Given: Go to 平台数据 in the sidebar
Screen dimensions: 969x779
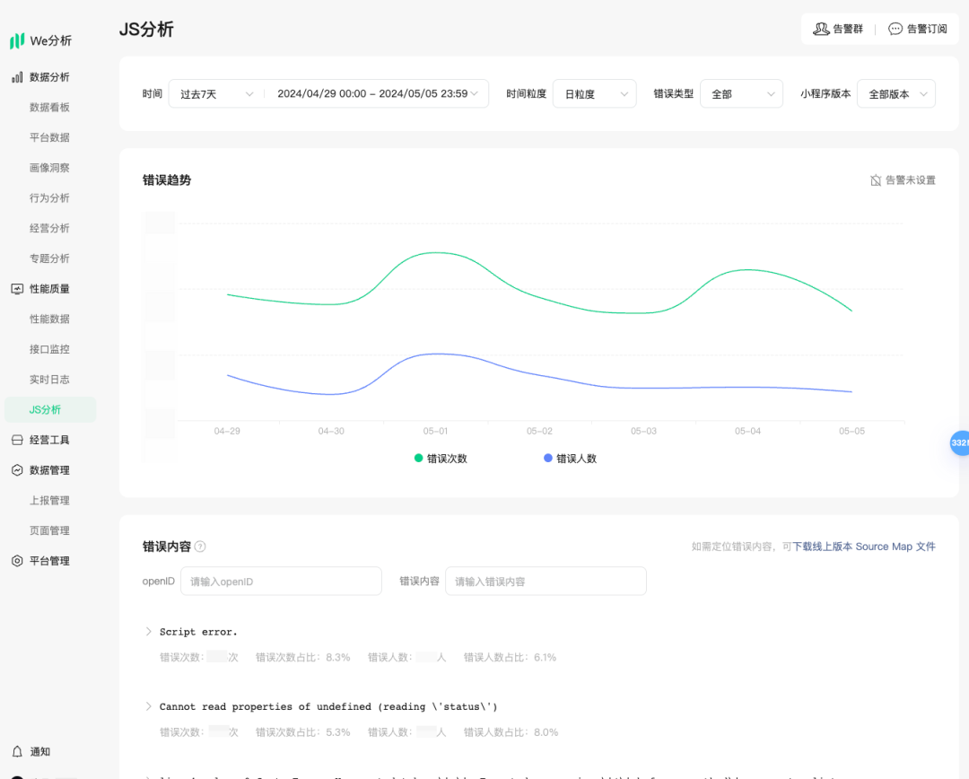Looking at the screenshot, I should 49,138.
